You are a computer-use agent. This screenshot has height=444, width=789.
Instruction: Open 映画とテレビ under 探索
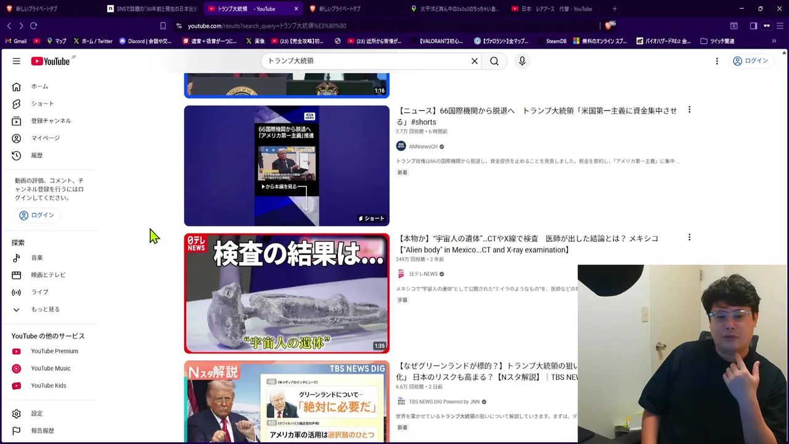48,275
